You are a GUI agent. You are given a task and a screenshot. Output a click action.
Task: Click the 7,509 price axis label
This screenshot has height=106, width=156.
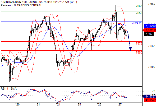(152, 67)
